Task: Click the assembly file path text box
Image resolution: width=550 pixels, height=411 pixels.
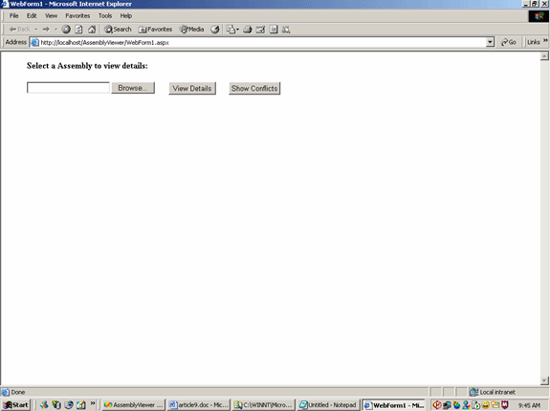Action: point(68,88)
